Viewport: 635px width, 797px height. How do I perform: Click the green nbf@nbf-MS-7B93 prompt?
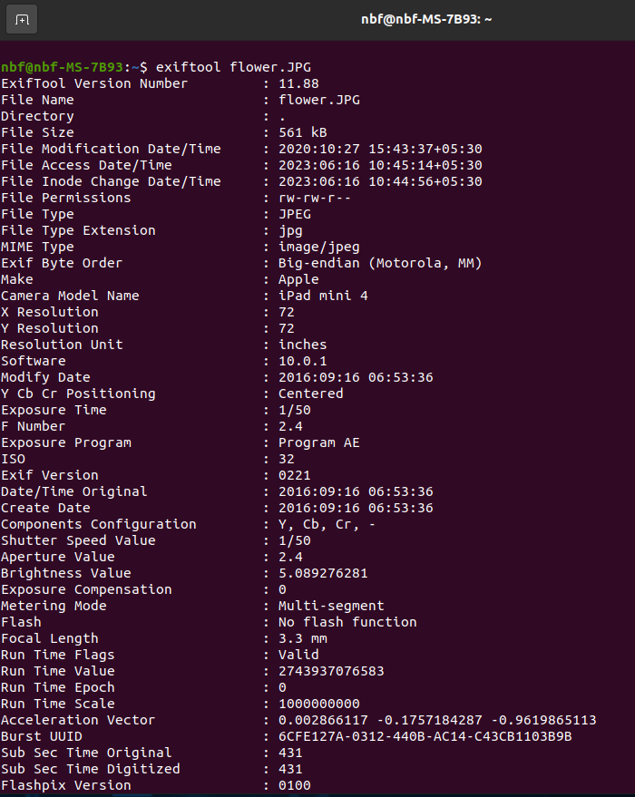pos(62,67)
